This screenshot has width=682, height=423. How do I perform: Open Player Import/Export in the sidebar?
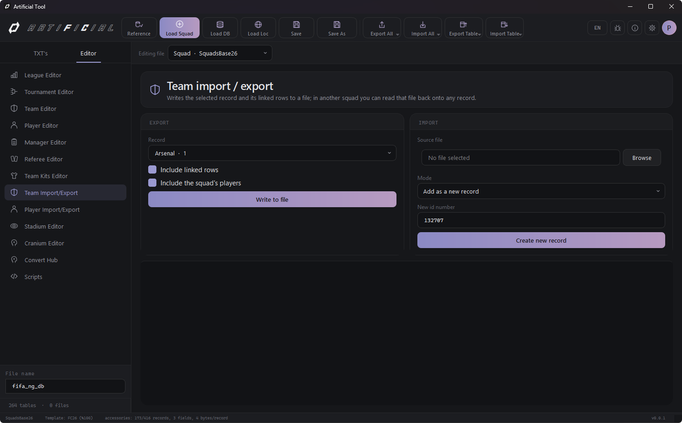tap(65, 210)
